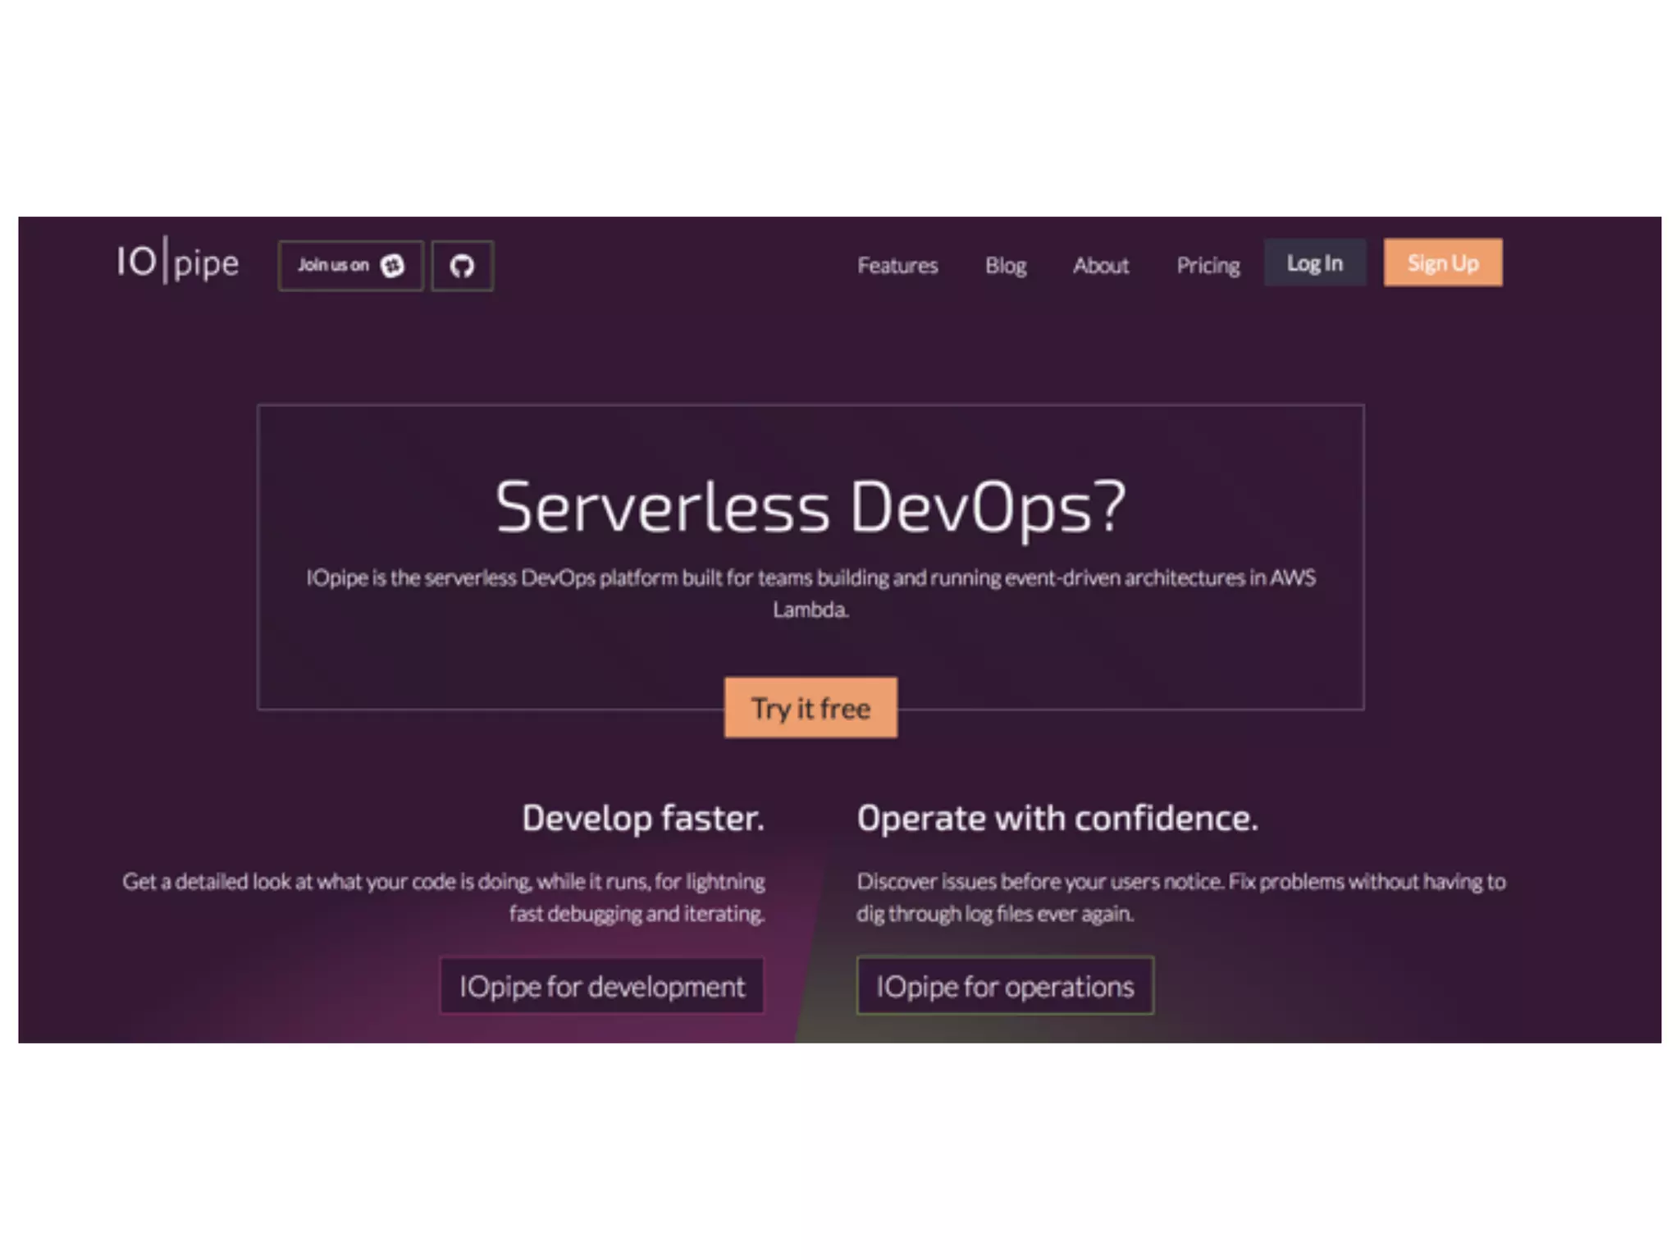This screenshot has width=1680, height=1260.
Task: Click the 'Serverless DevOps?' headline
Action: pos(810,507)
